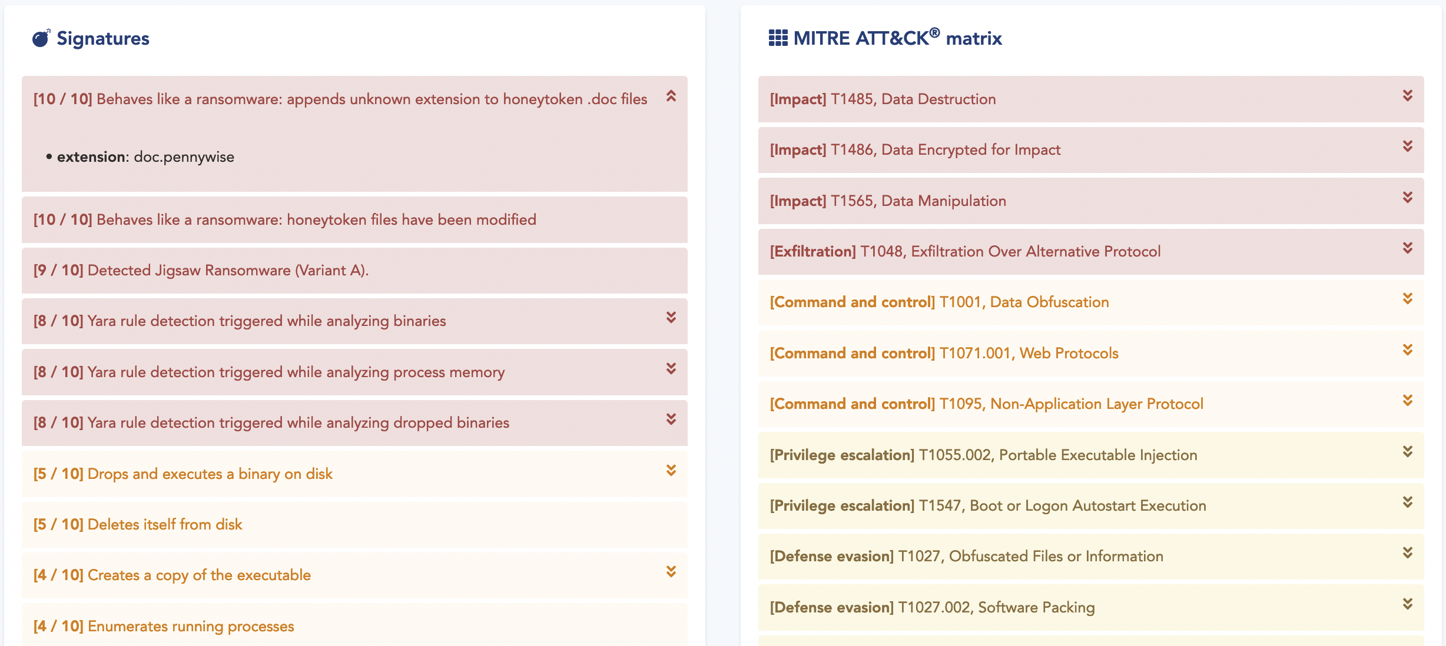Expand T1486 Data Encrypted for Impact chevron
The image size is (1446, 646).
(1407, 146)
